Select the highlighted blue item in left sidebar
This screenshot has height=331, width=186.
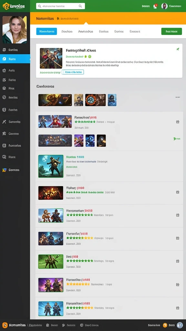point(15,59)
